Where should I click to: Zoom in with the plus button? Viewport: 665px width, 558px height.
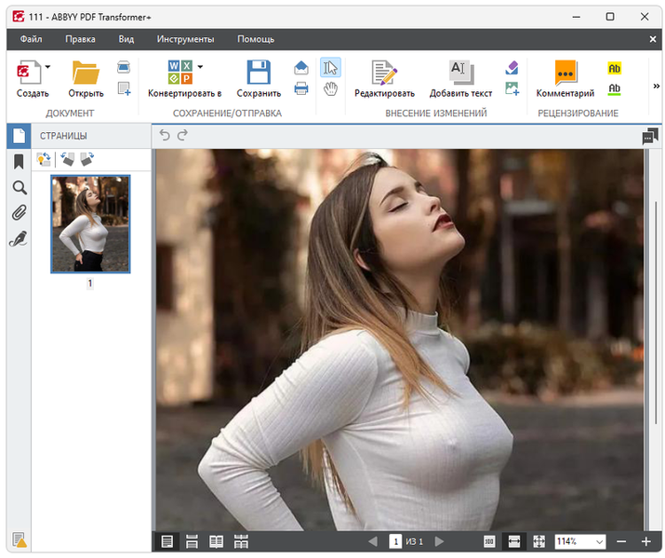click(x=645, y=541)
